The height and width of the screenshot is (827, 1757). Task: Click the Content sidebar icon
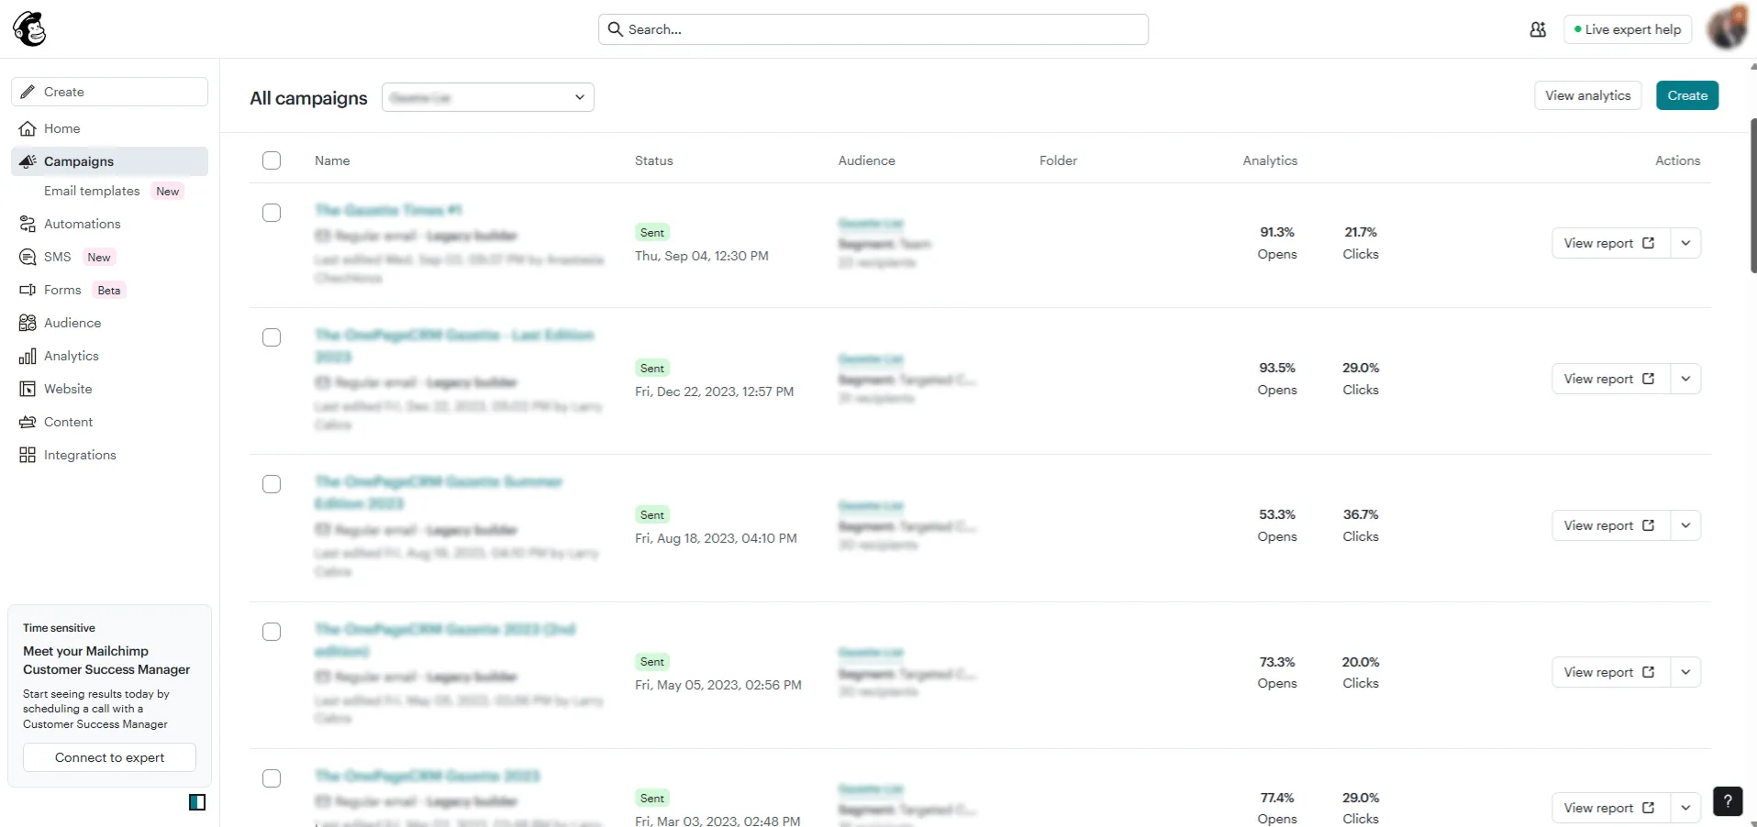coord(28,422)
